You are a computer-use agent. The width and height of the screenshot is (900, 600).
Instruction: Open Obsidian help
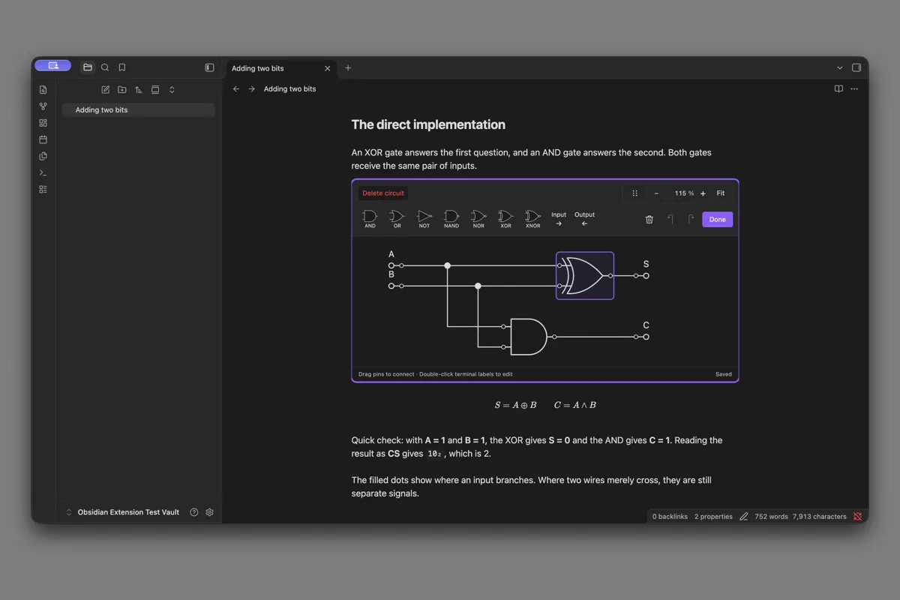[194, 512]
